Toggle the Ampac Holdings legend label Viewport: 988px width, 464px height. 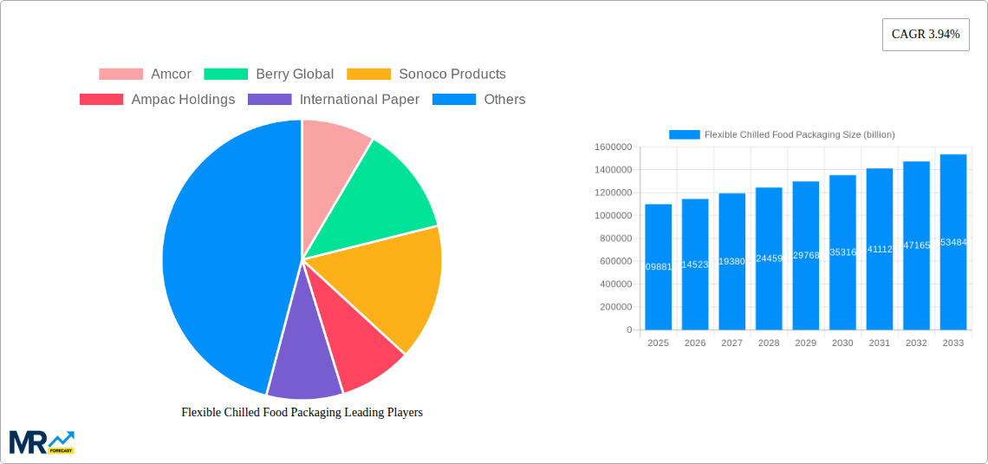[183, 100]
